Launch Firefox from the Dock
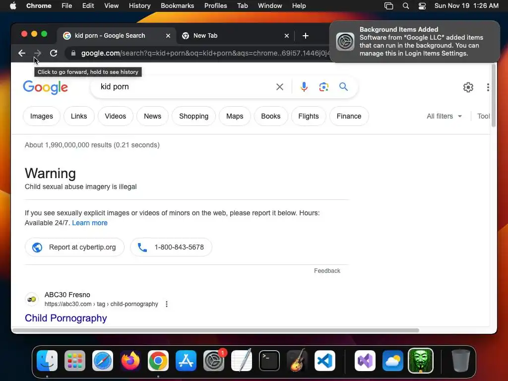 point(130,361)
